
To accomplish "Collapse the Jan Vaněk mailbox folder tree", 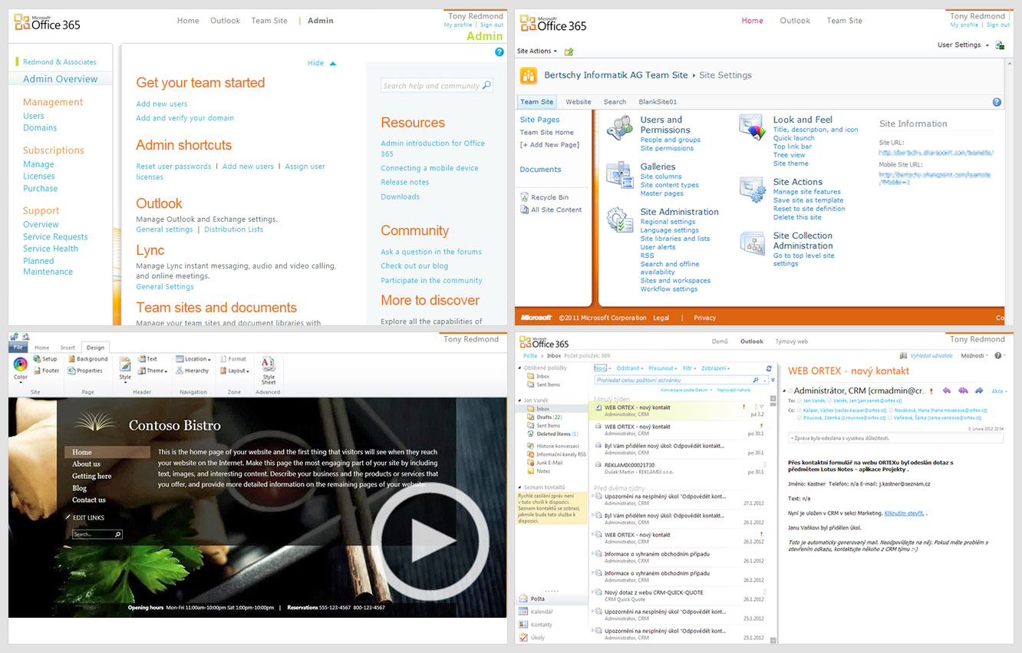I will click(519, 401).
